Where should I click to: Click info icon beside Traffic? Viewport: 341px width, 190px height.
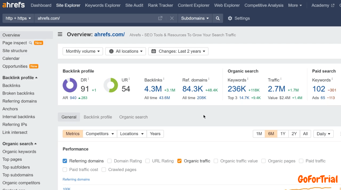click(281, 79)
